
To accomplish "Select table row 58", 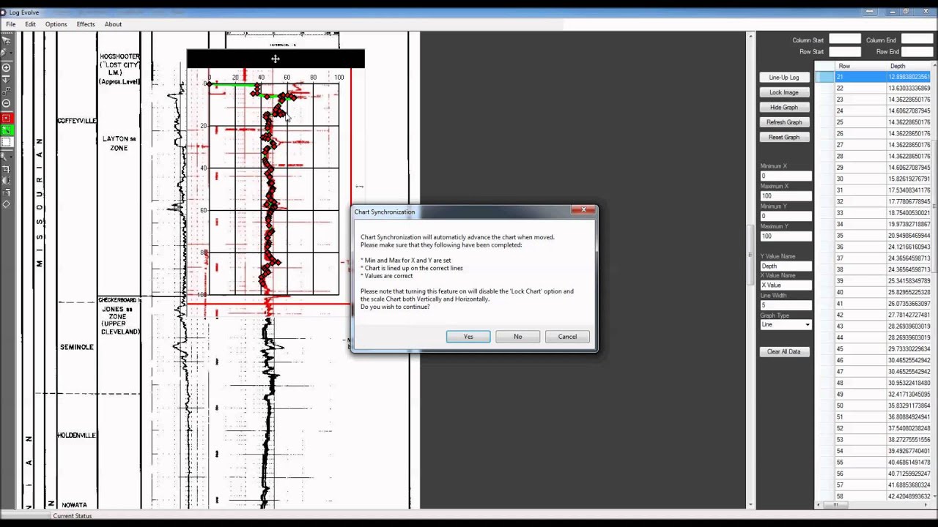I will click(874, 496).
